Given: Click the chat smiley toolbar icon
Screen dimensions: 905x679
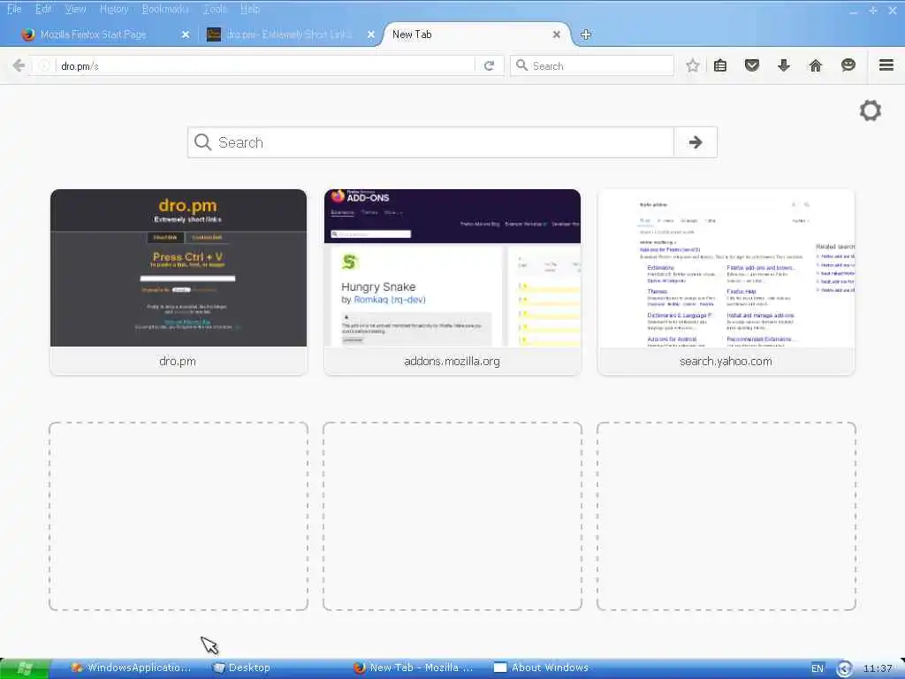Looking at the screenshot, I should [x=848, y=65].
